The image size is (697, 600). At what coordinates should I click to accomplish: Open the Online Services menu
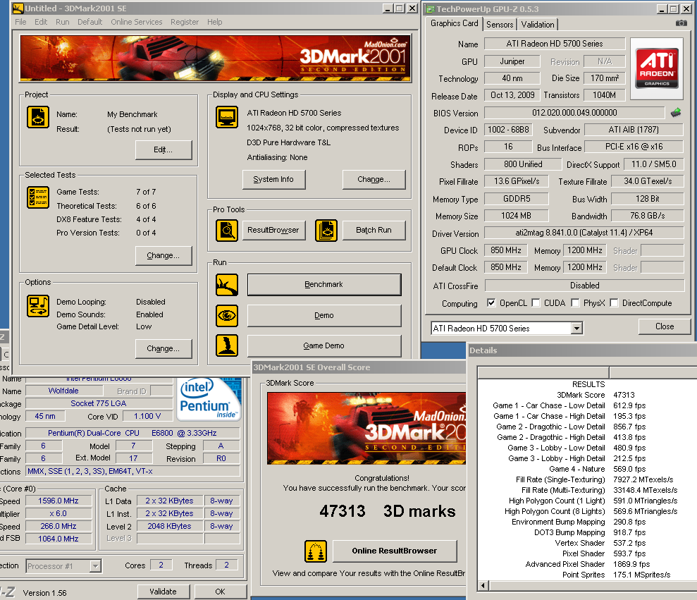137,22
